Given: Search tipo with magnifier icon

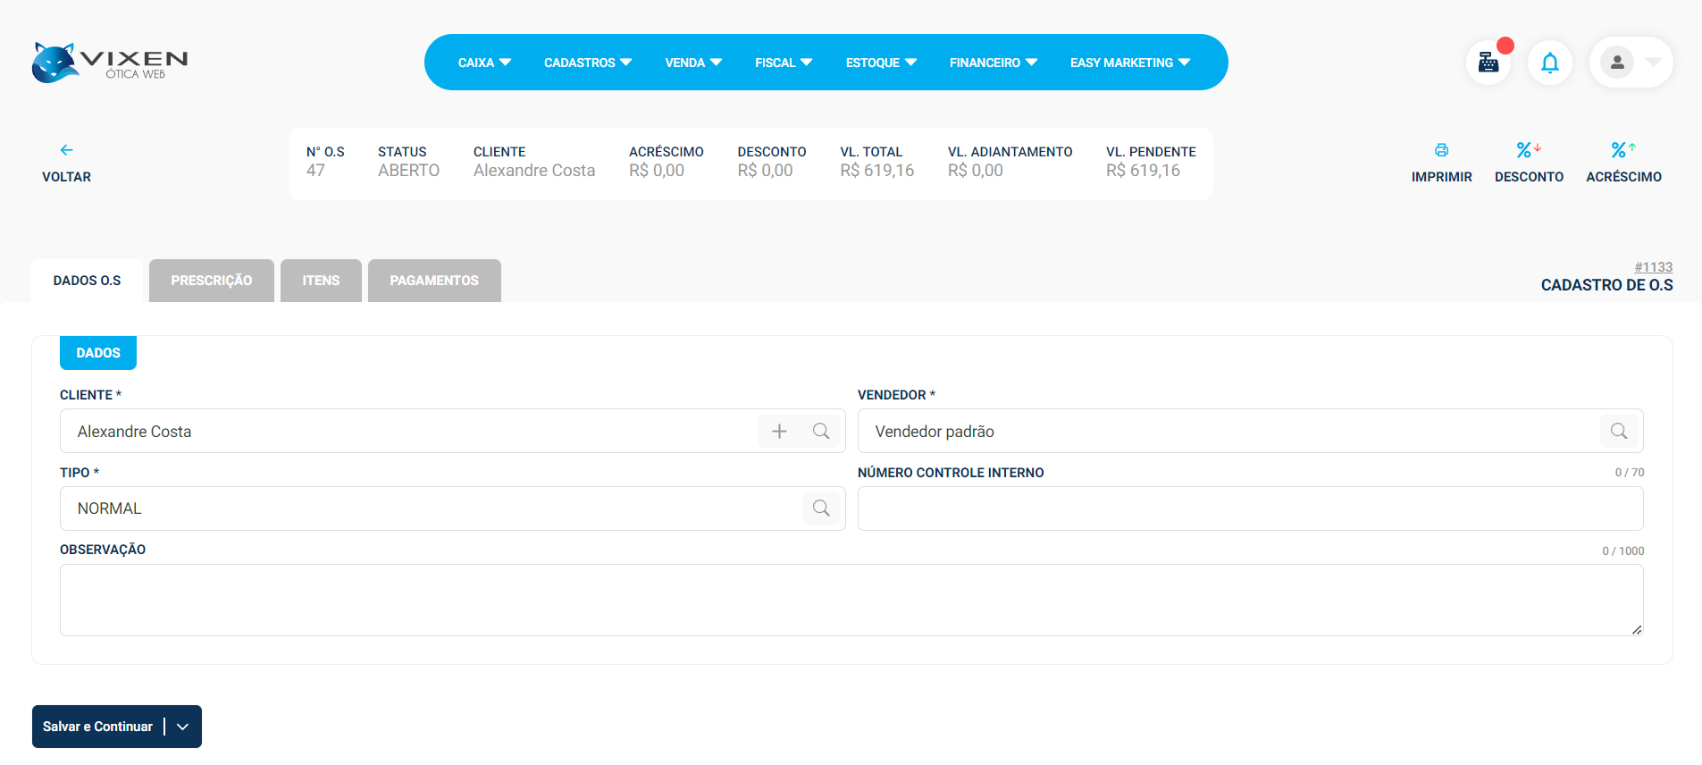Looking at the screenshot, I should click(821, 509).
